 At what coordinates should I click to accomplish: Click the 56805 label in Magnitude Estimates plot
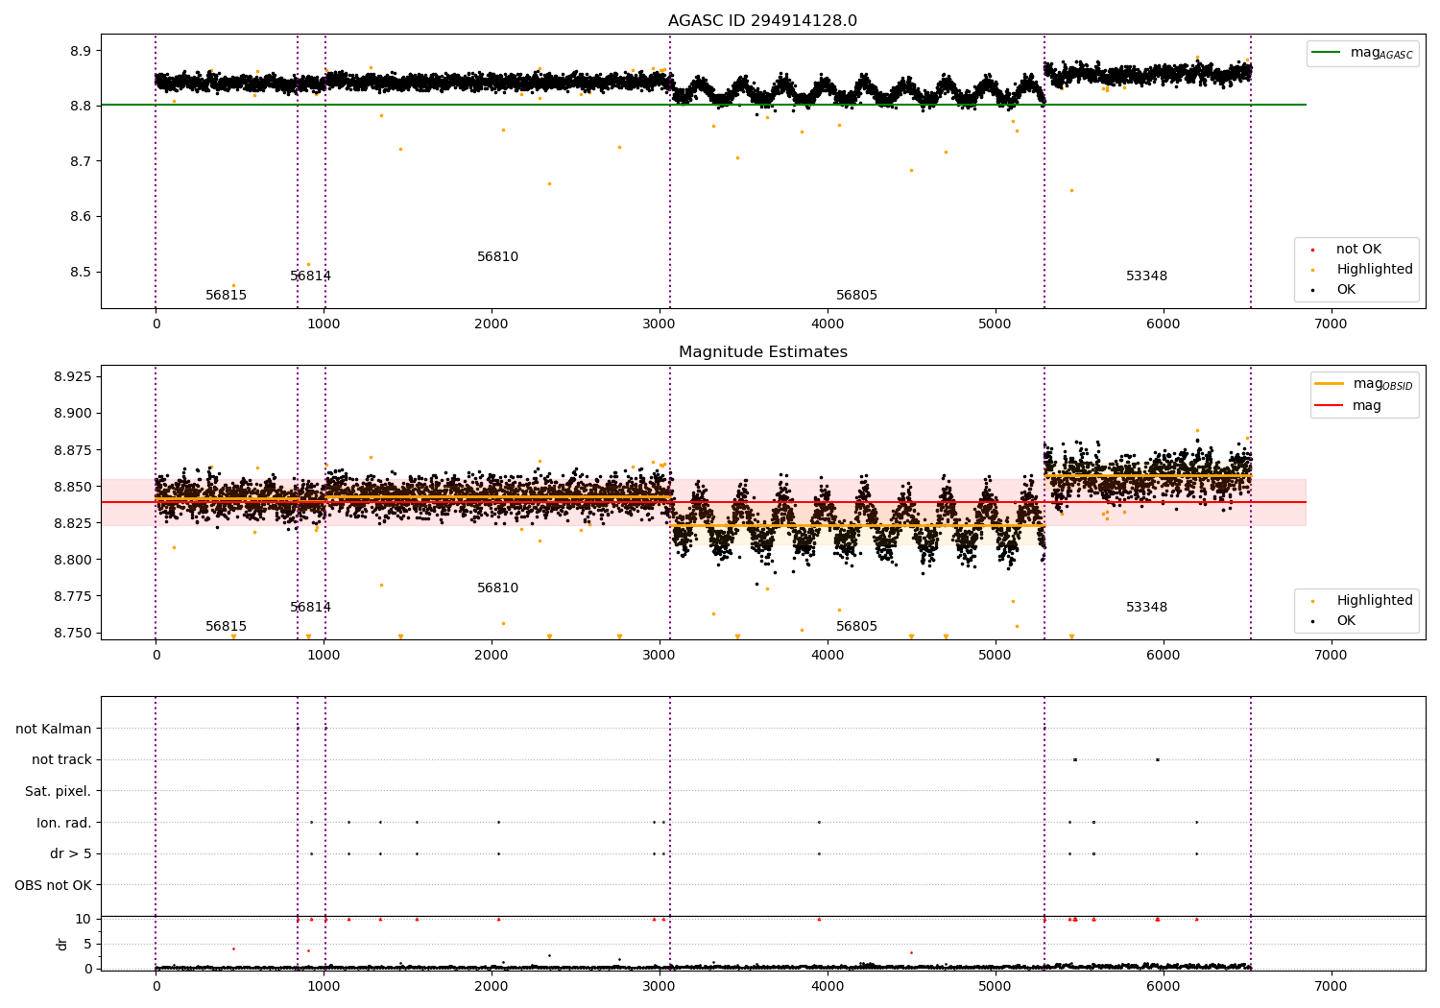(x=857, y=627)
